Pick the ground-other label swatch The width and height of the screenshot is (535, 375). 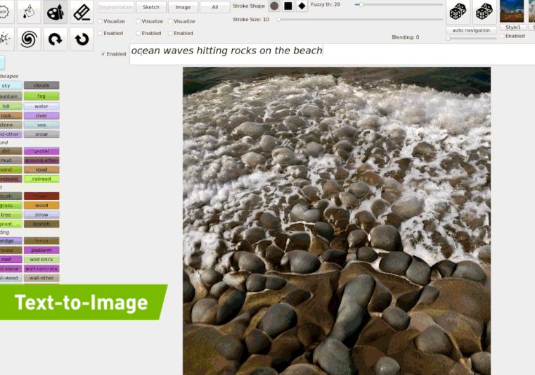(41, 160)
